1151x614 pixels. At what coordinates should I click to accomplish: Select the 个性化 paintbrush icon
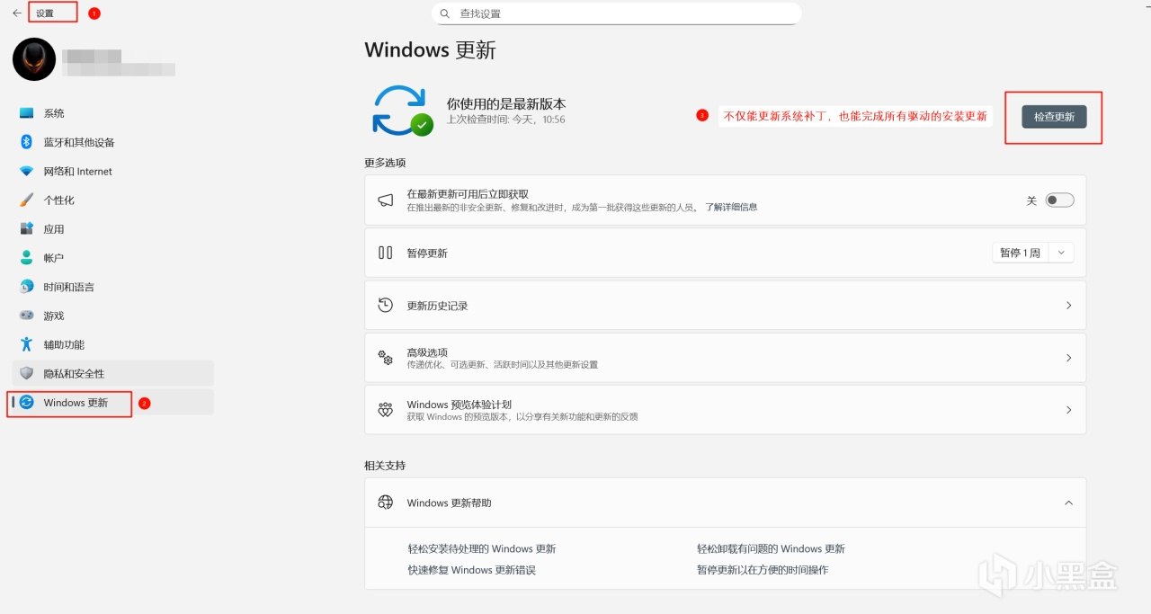[x=26, y=200]
